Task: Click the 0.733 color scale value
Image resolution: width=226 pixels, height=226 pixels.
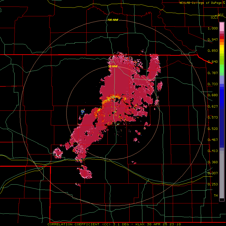Action: (x=213, y=84)
